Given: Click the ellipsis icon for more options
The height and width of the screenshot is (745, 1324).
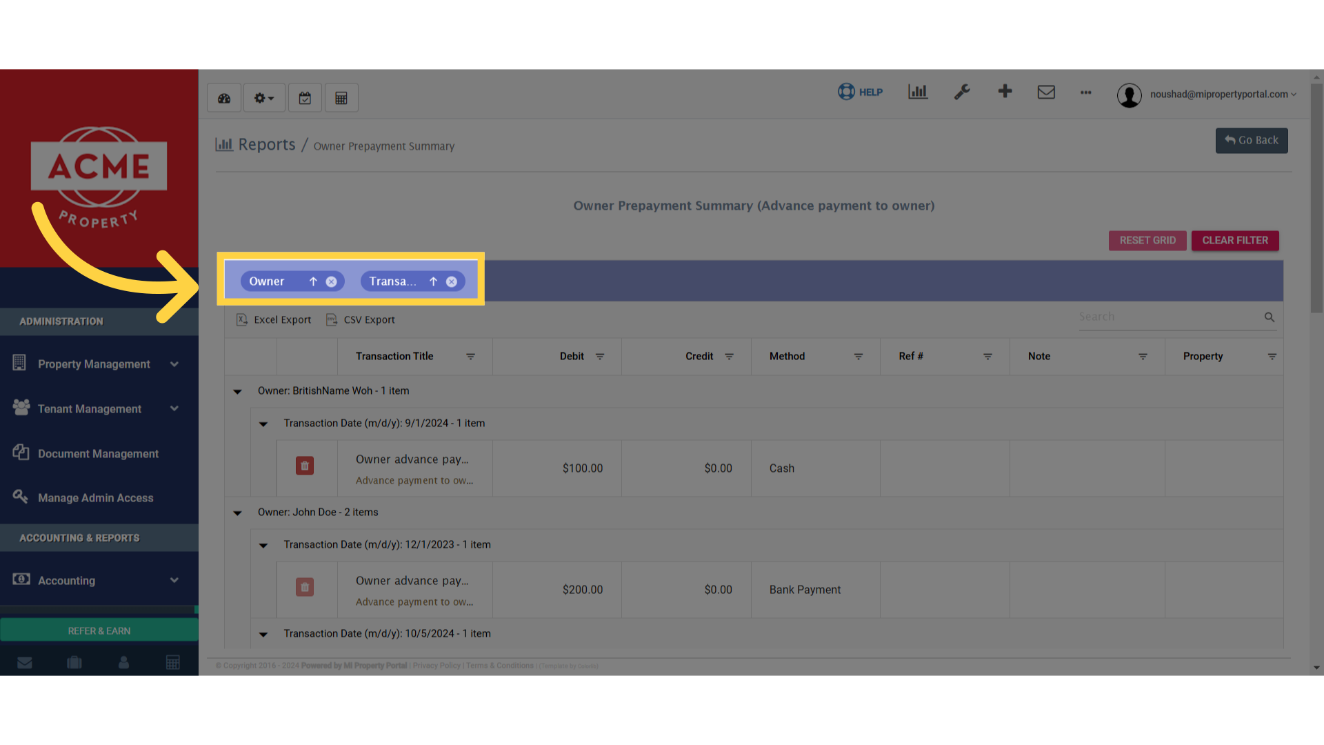Looking at the screenshot, I should 1086,93.
